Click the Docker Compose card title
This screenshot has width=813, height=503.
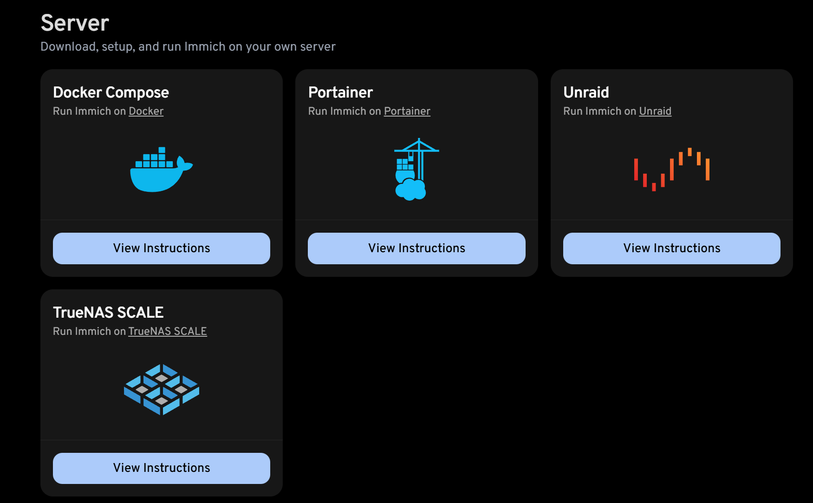coord(111,92)
